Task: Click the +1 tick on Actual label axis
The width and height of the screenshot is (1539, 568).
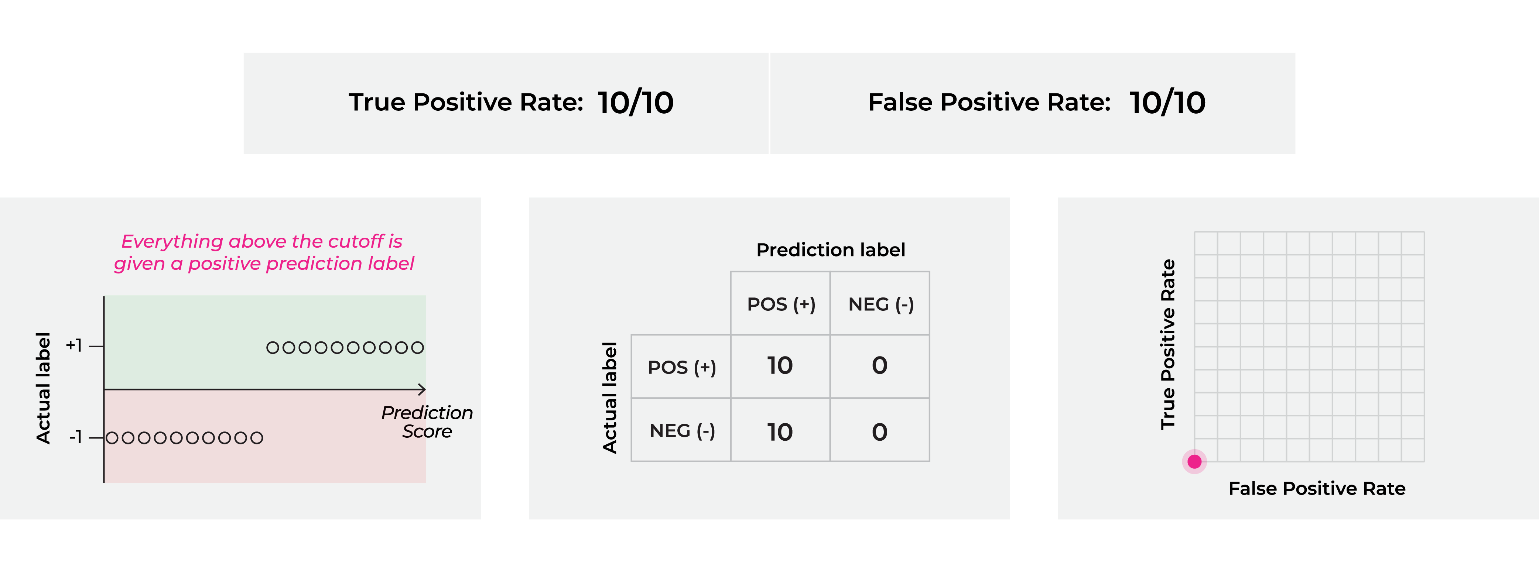Action: [x=74, y=345]
